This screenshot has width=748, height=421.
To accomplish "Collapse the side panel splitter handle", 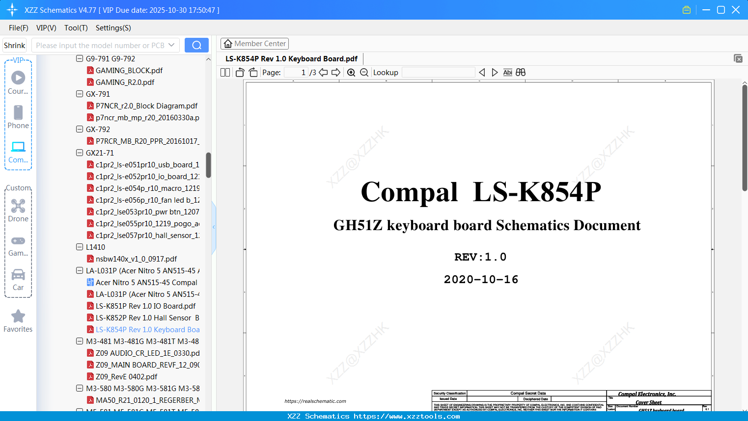I will pyautogui.click(x=214, y=227).
